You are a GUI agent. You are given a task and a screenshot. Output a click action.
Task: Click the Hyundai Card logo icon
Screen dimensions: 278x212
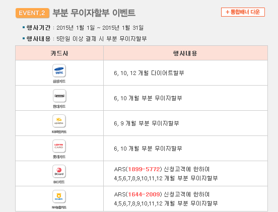coord(59,96)
